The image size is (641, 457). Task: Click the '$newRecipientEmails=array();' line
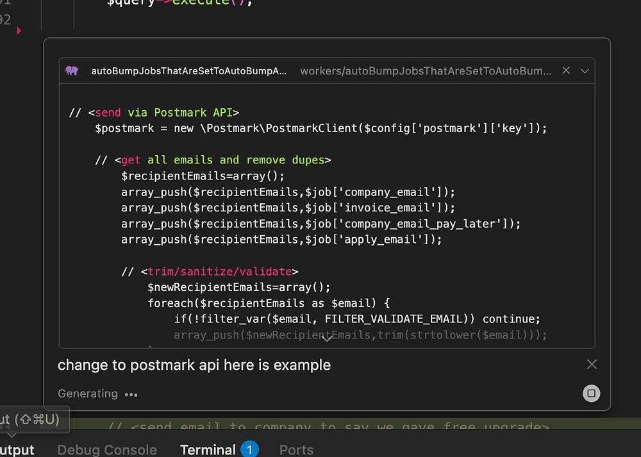[238, 287]
